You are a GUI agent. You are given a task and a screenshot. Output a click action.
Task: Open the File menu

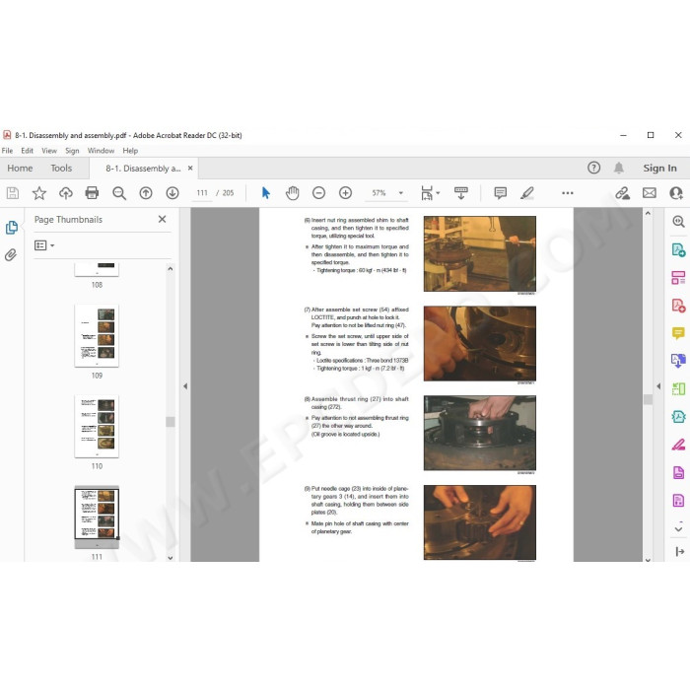[x=7, y=151]
